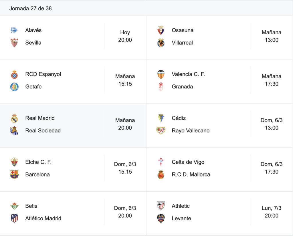Select the Atlético Madrid crest icon
293x236 pixels.
click(x=14, y=218)
